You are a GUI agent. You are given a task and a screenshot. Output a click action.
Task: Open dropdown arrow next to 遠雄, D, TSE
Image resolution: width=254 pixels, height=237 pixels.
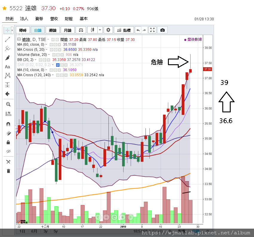coord(48,39)
